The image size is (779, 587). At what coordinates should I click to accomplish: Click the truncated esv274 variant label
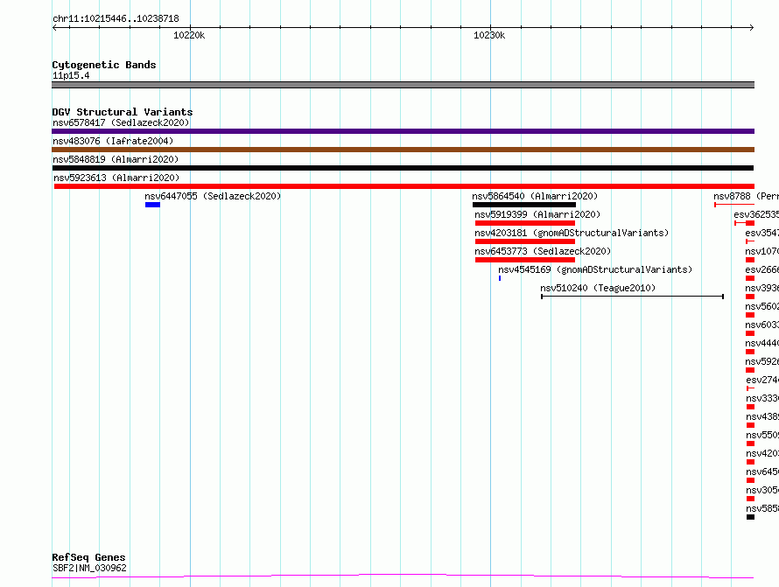coord(762,380)
